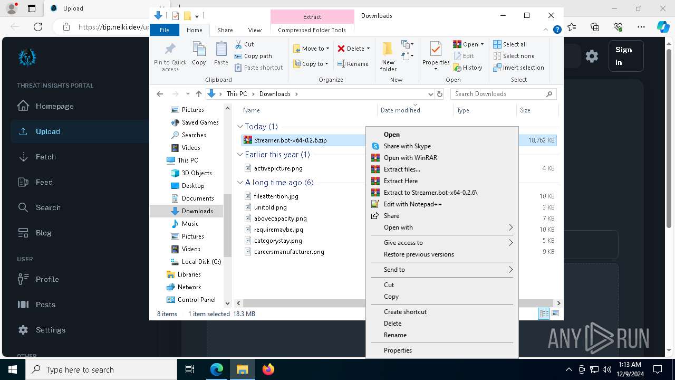Open Fetch in the browser sidebar
Screen dimensions: 675x380
tap(45, 157)
